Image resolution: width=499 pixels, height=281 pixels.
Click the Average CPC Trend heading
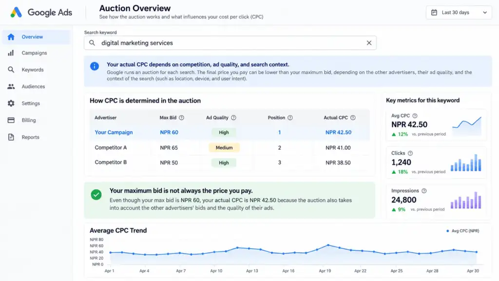118,230
